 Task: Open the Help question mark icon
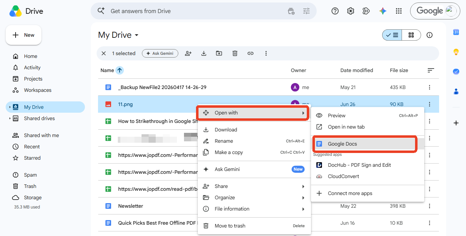pyautogui.click(x=335, y=11)
